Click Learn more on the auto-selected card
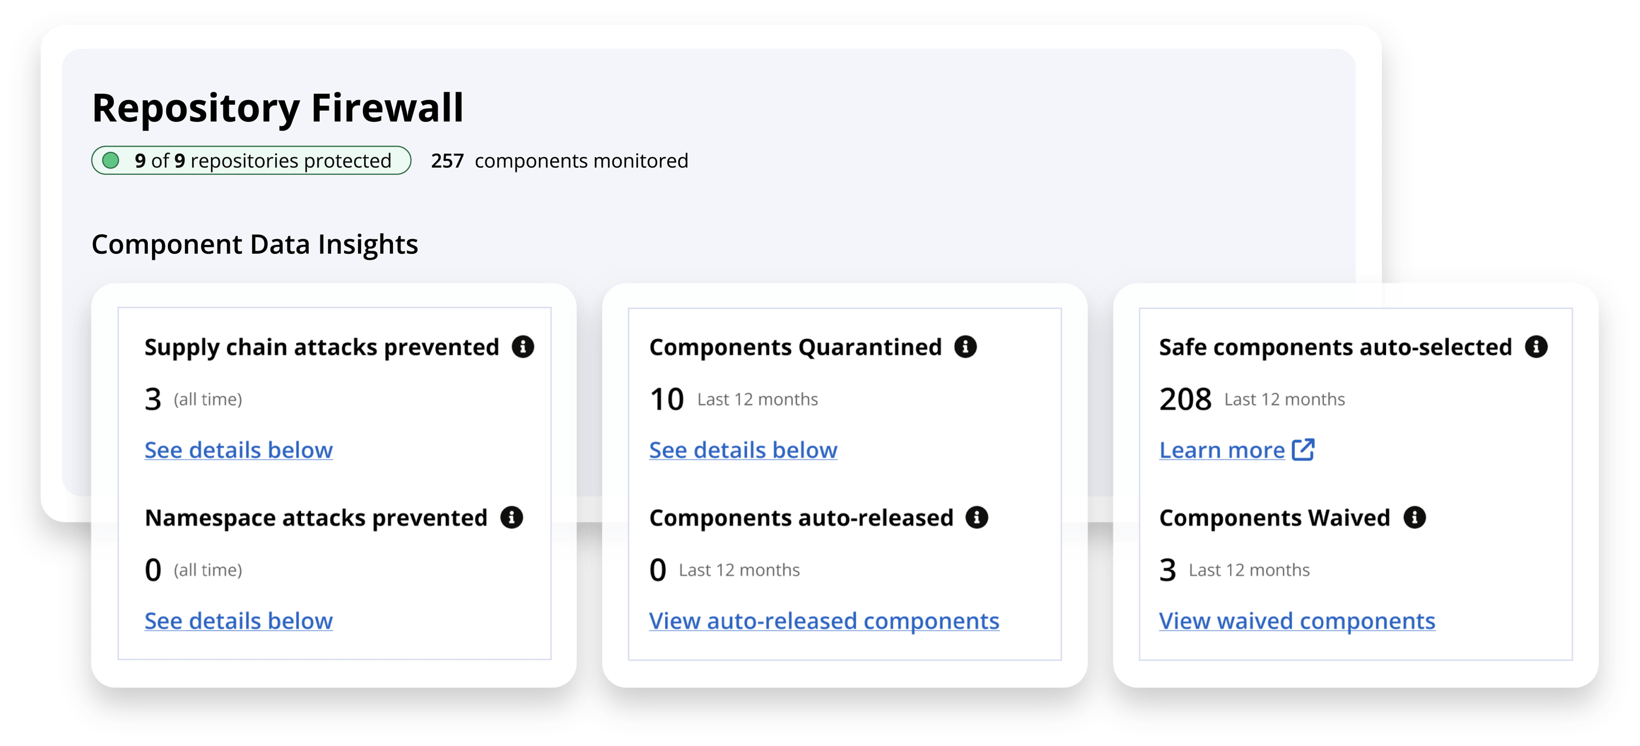The height and width of the screenshot is (746, 1640). pyautogui.click(x=1221, y=449)
